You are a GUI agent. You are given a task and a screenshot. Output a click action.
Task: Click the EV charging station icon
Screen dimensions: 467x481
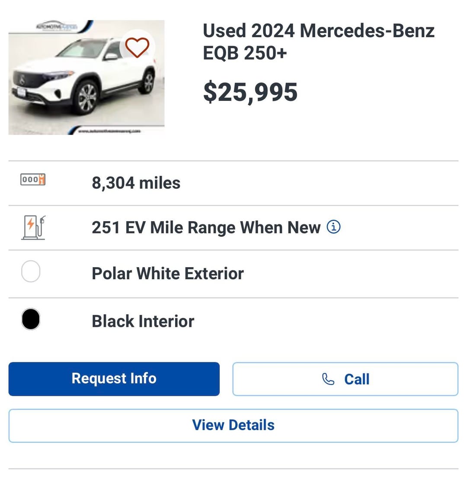pos(33,227)
